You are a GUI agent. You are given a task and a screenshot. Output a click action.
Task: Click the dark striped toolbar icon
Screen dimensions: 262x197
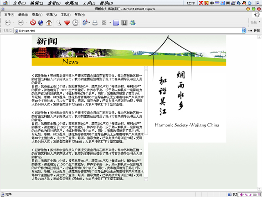pos(124,23)
